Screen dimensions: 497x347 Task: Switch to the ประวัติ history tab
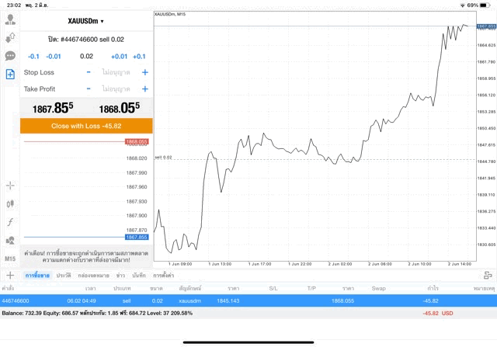[x=64, y=276]
